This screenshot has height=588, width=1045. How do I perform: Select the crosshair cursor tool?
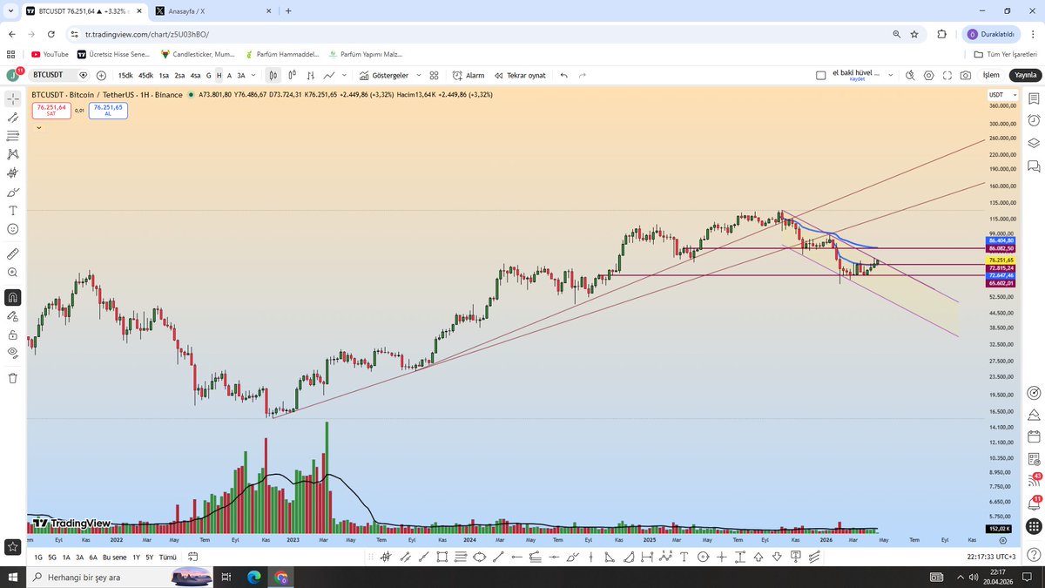(13, 98)
